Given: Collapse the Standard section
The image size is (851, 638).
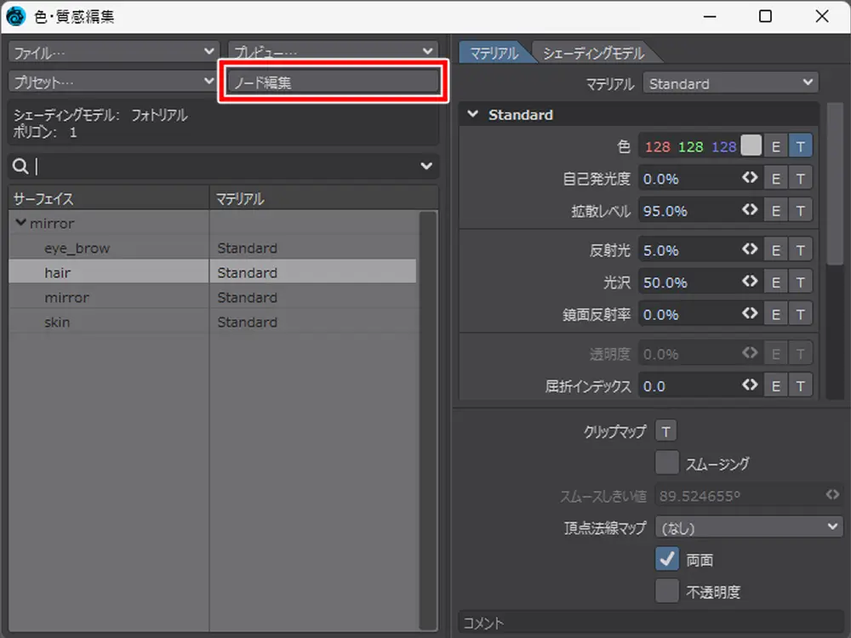Looking at the screenshot, I should (472, 115).
